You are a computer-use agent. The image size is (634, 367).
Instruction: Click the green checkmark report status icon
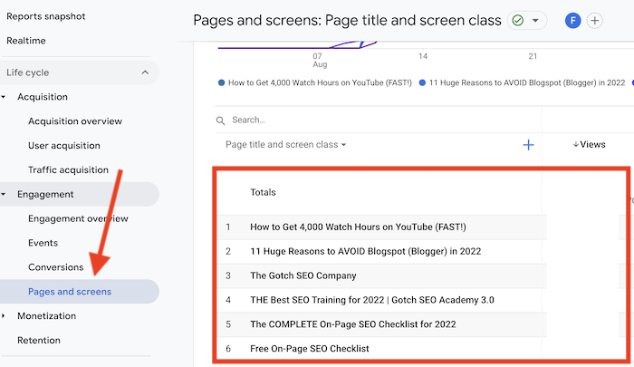click(x=519, y=20)
